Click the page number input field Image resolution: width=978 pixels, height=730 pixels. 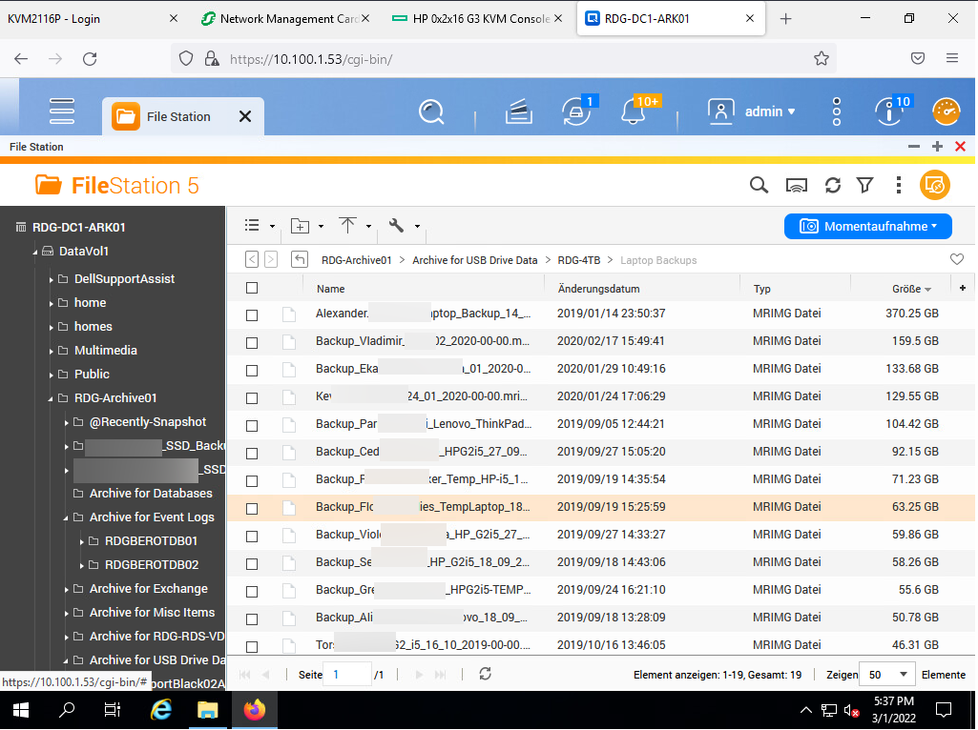(347, 675)
